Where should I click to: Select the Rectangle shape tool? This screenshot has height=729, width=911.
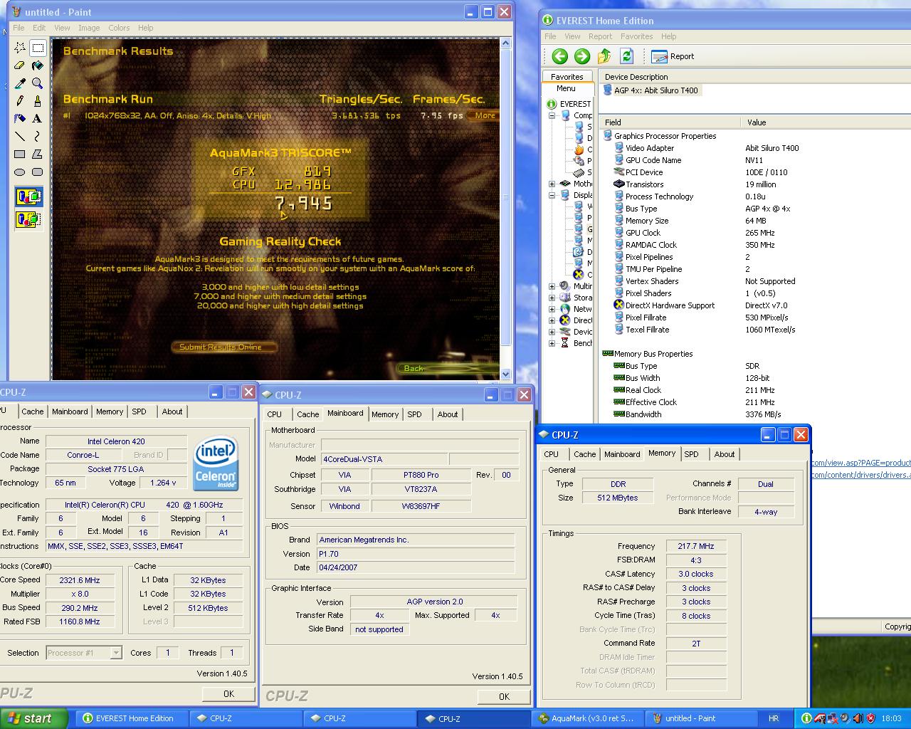coord(20,154)
